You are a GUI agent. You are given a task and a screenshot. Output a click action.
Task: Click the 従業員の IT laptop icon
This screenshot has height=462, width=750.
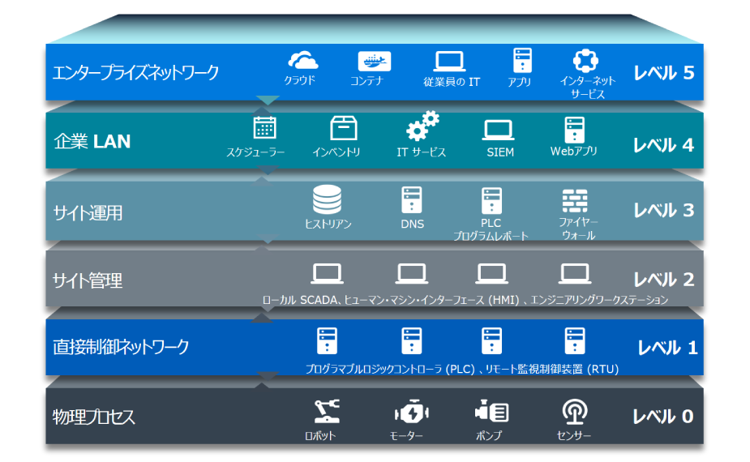point(449,61)
